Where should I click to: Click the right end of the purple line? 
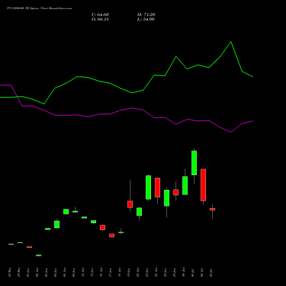click(253, 121)
